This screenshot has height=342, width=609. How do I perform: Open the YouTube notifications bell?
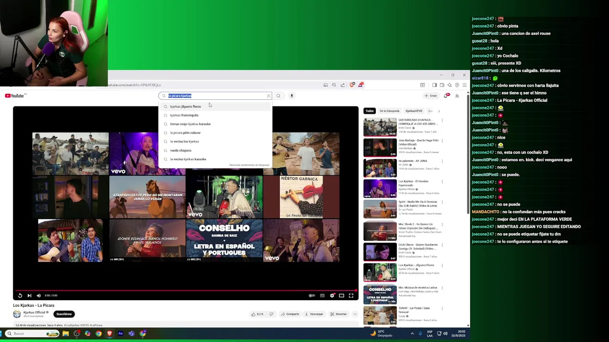point(446,95)
